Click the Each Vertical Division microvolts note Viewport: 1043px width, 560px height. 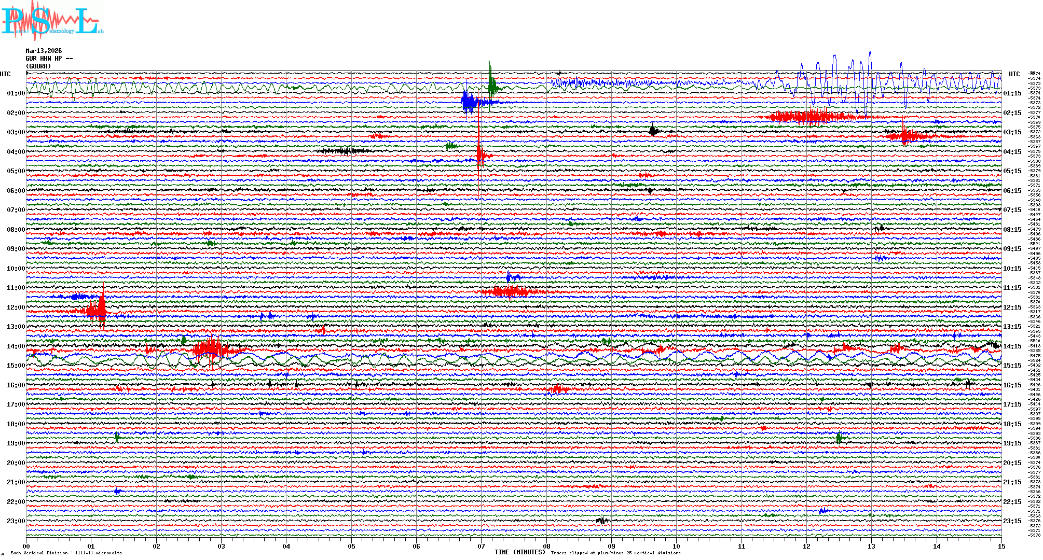pos(66,553)
